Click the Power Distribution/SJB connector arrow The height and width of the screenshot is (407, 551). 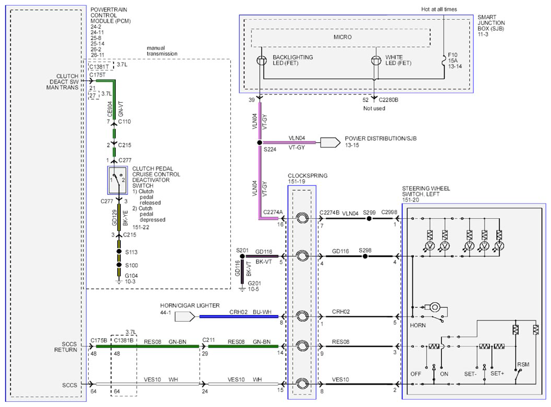(x=330, y=142)
